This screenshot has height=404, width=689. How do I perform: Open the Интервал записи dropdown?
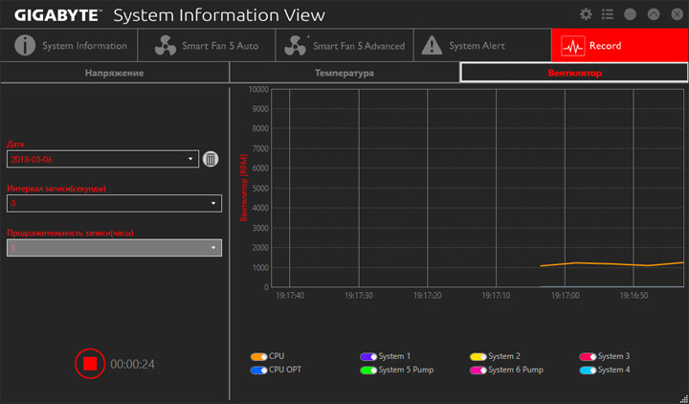tap(114, 204)
